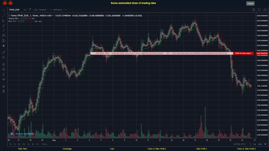Toggle fullscreen chart mode

(259, 10)
